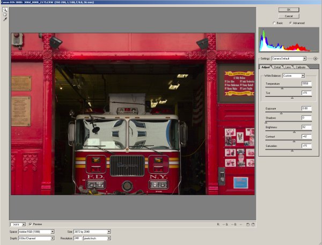322x245 pixels.
Task: Click the Saturation value field
Action: (306, 146)
